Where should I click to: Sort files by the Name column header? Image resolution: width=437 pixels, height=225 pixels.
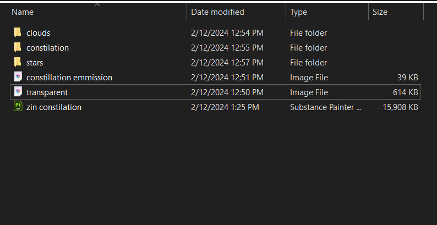pyautogui.click(x=23, y=12)
